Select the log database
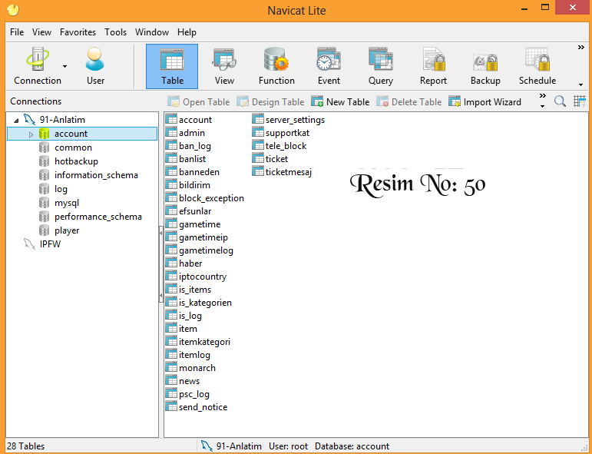This screenshot has height=454, width=592. pos(61,189)
